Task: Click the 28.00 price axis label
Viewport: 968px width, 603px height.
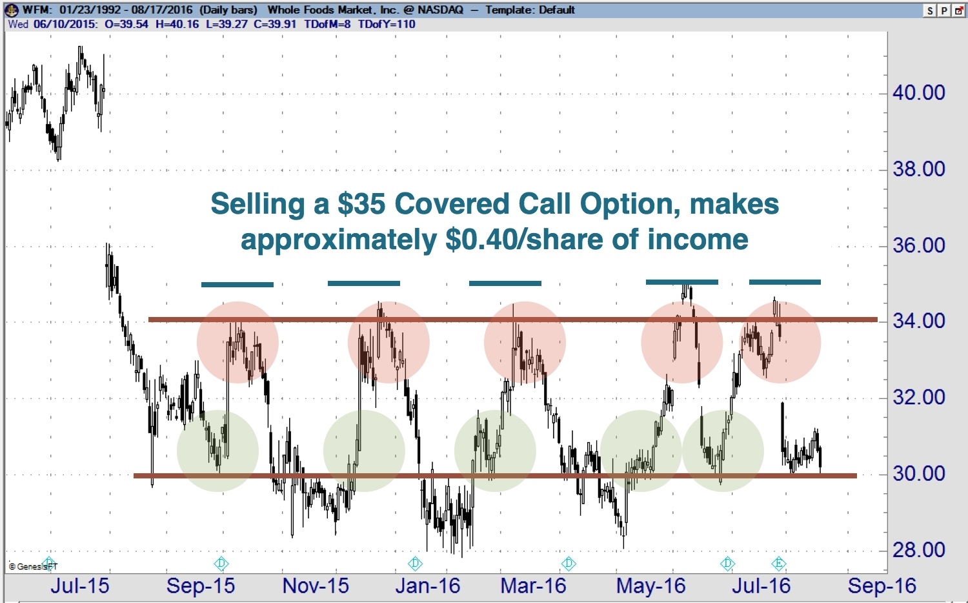Action: 919,550
